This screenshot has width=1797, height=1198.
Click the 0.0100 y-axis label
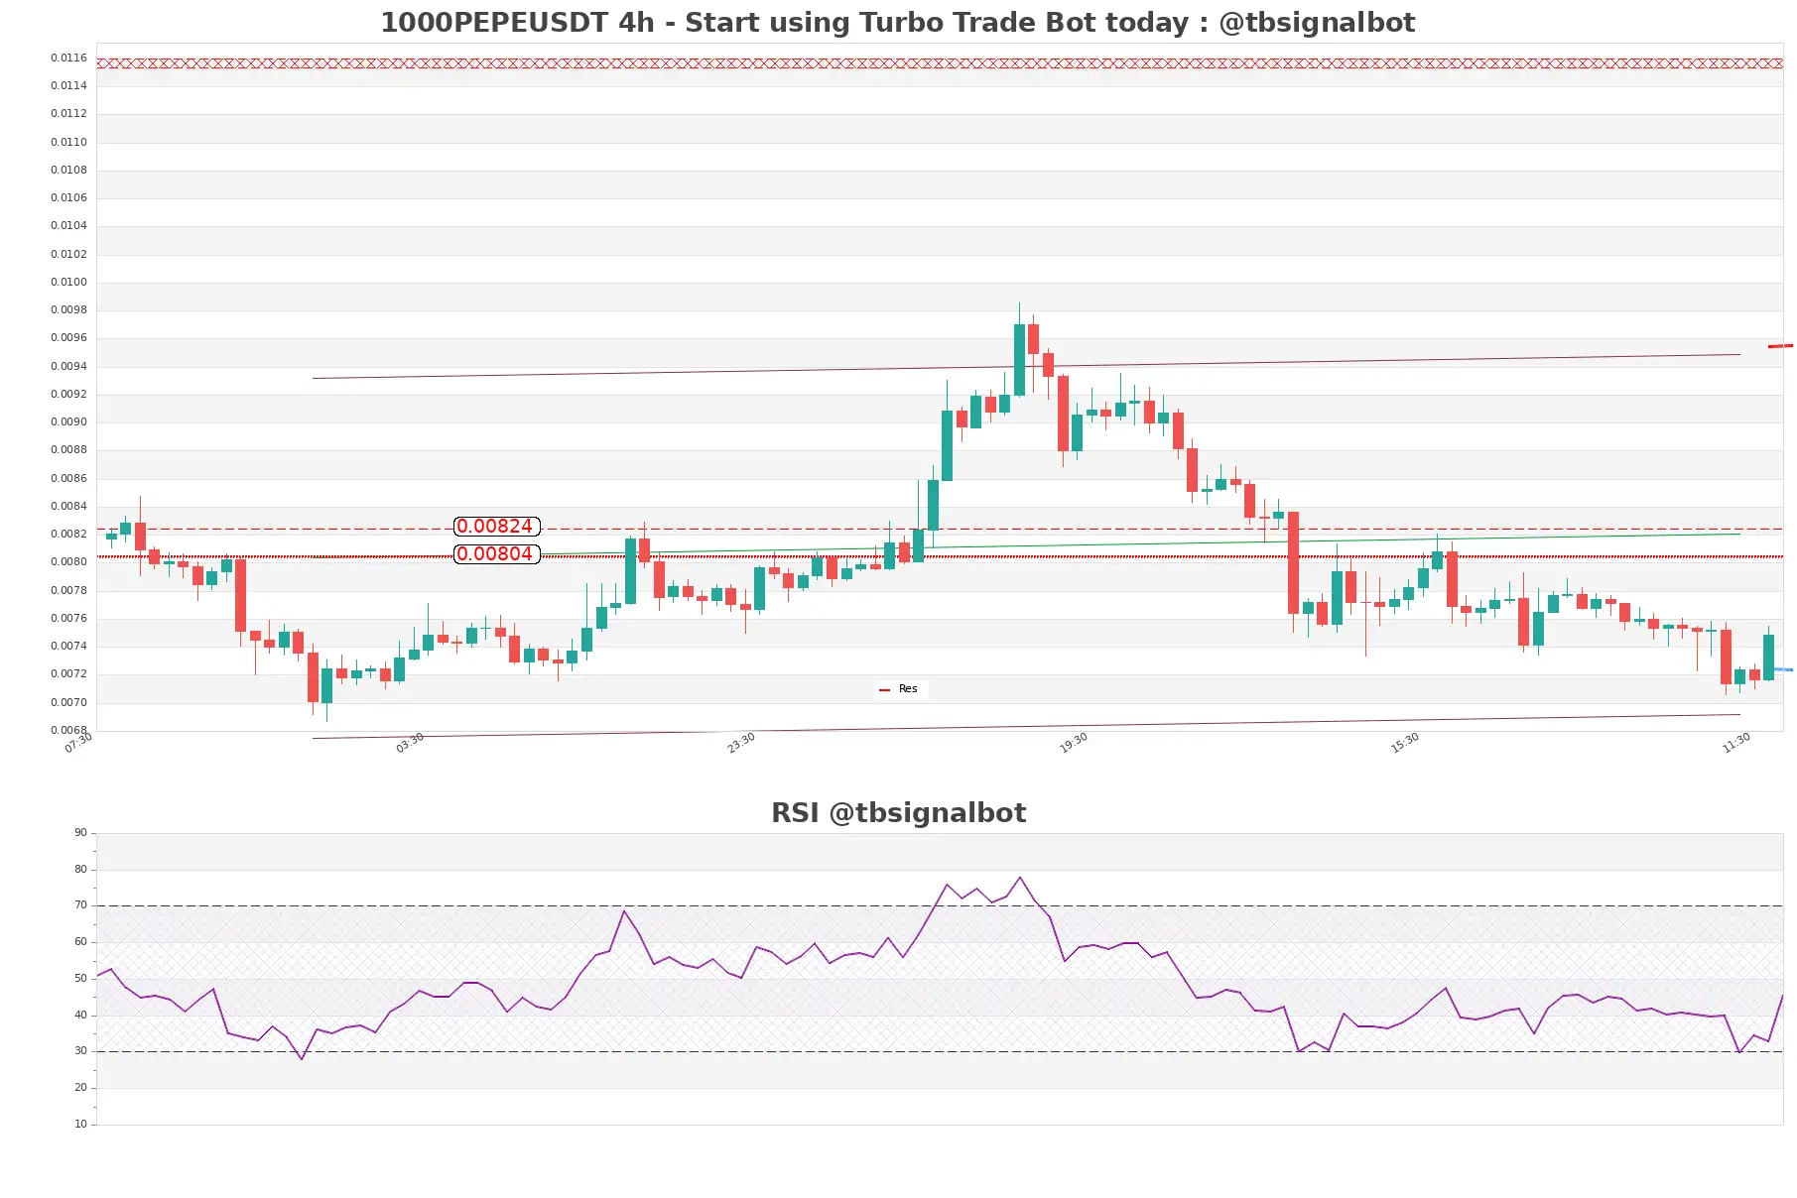(68, 282)
